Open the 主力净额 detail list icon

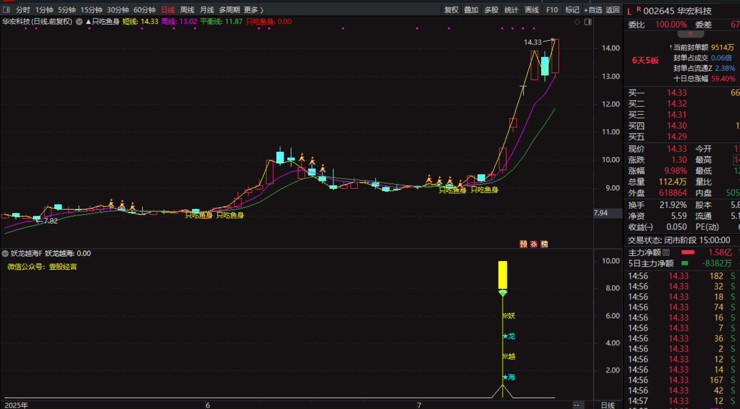(666, 253)
